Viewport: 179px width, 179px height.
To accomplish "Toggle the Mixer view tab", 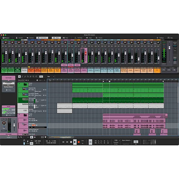I will click(56, 38).
